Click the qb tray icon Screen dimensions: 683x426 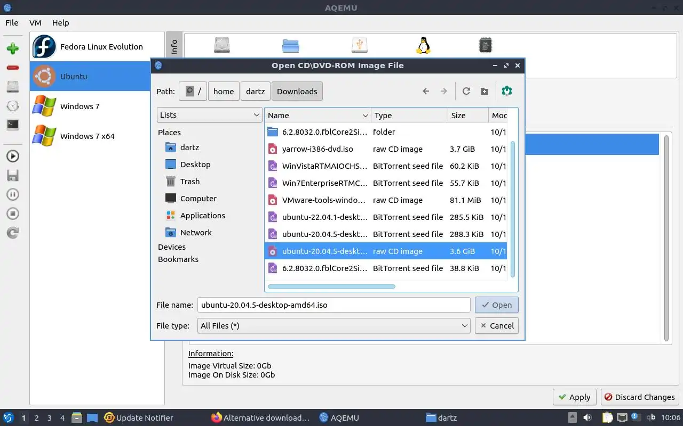click(x=651, y=417)
